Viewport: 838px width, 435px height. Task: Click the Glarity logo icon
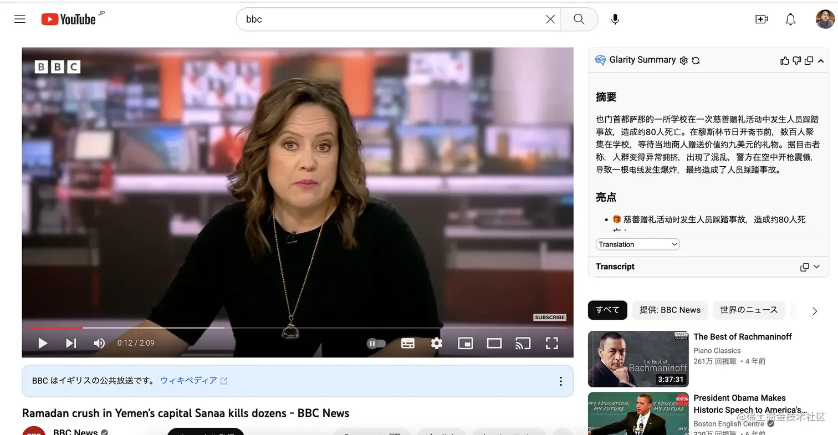pos(600,60)
